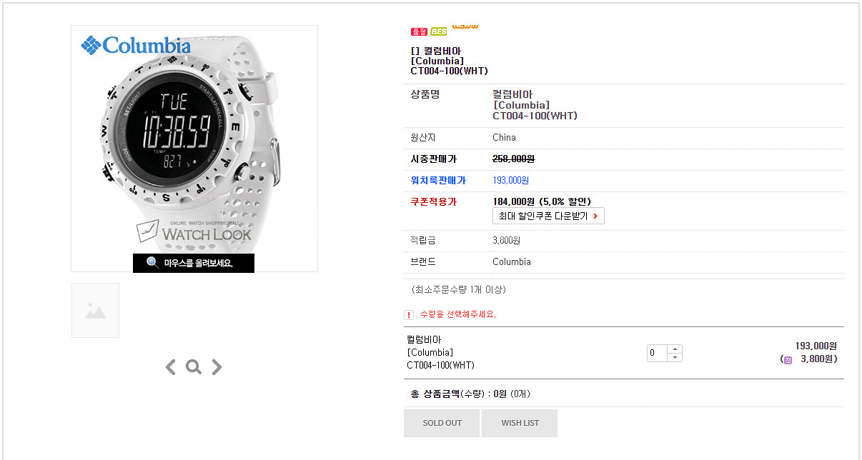Image resolution: width=862 pixels, height=460 pixels.
Task: Increase quantity with the up arrow
Action: click(675, 349)
